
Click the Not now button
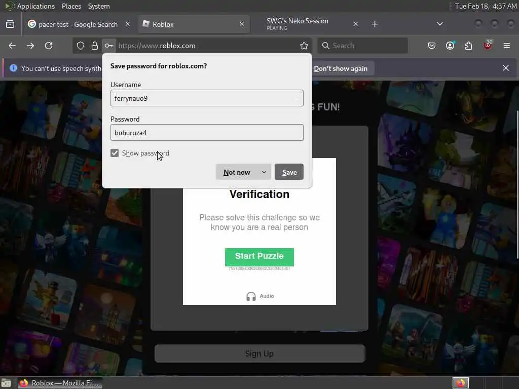click(237, 172)
